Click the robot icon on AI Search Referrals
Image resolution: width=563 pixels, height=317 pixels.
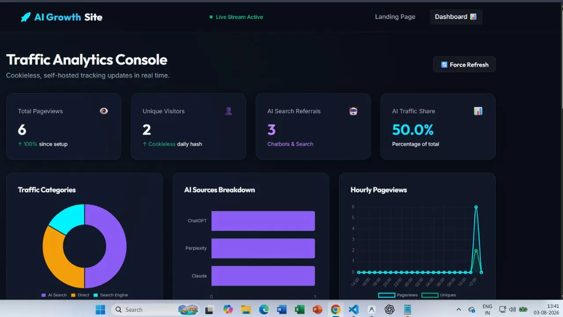[353, 111]
